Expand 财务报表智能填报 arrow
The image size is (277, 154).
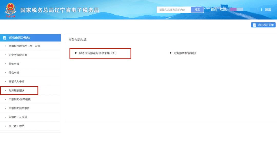171,53
